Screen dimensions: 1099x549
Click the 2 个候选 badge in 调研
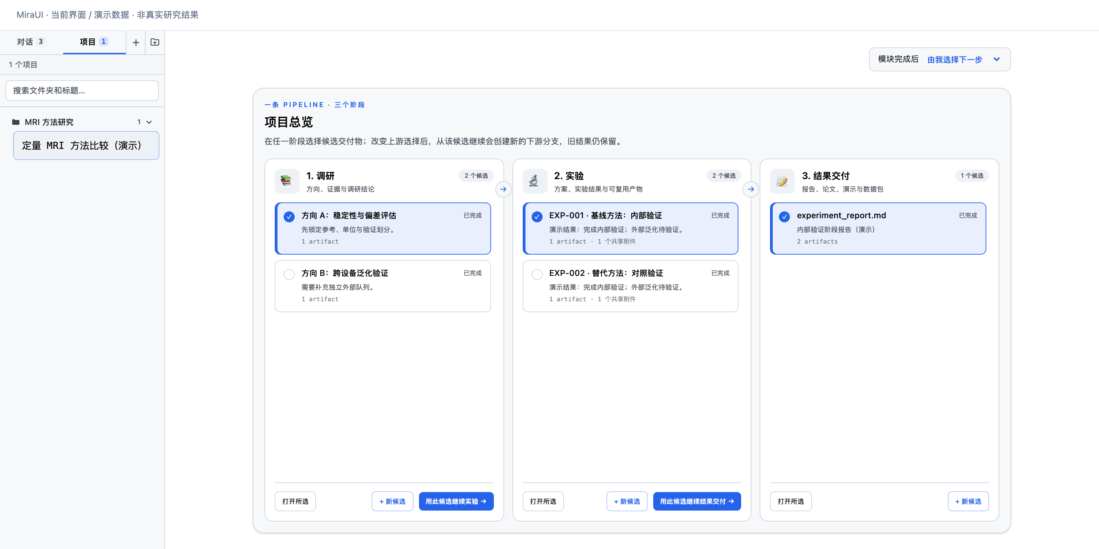click(x=476, y=176)
